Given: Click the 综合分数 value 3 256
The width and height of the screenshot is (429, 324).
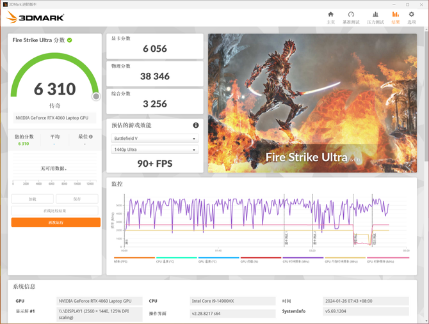Looking at the screenshot, I should [155, 104].
